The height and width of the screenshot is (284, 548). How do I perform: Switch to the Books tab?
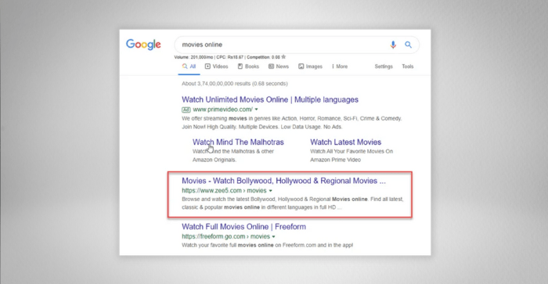(x=248, y=67)
